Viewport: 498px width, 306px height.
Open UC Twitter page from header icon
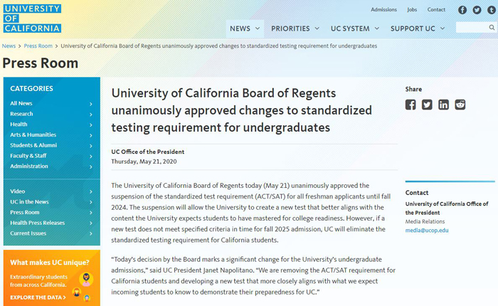(x=477, y=10)
